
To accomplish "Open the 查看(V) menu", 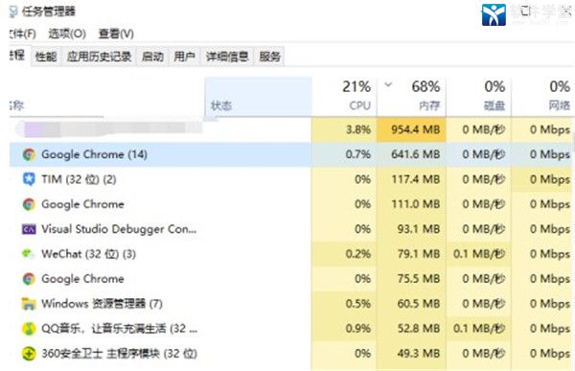I will tap(116, 34).
